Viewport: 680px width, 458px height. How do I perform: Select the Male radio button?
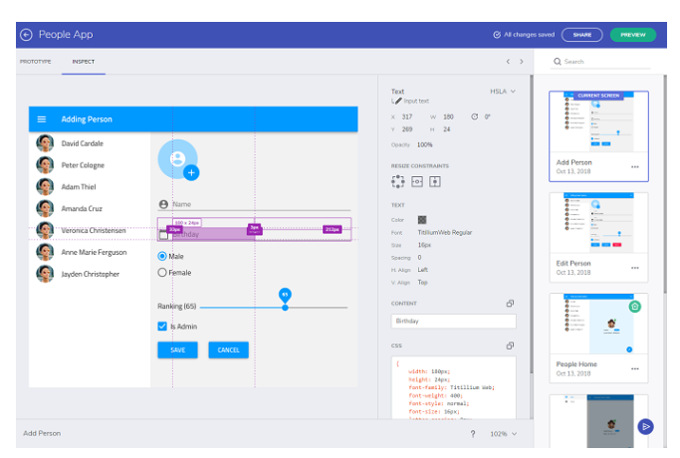click(x=162, y=256)
